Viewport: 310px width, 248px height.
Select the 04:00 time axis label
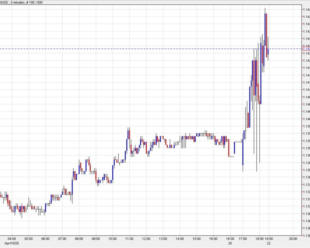point(12,239)
